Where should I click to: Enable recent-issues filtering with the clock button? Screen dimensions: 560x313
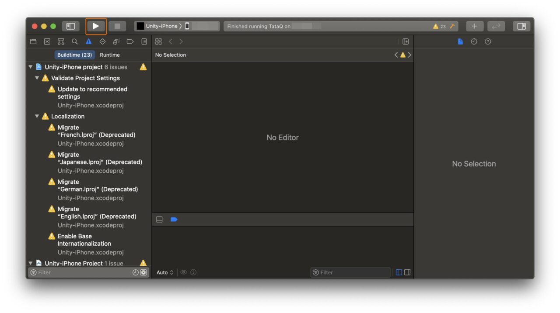point(135,272)
